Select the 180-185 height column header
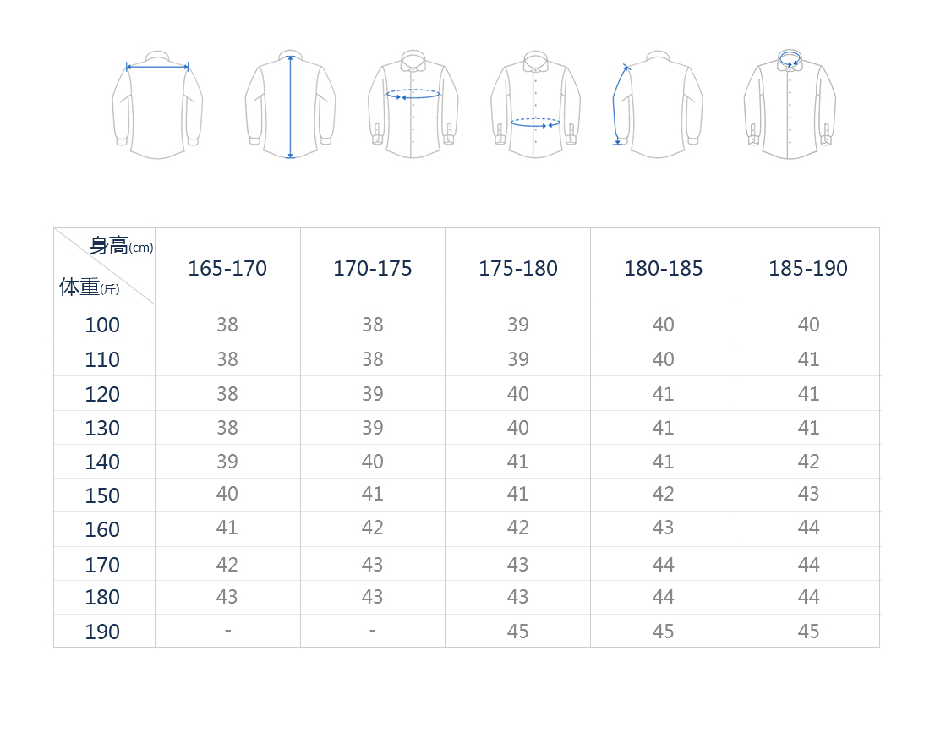935x733 pixels. (664, 268)
